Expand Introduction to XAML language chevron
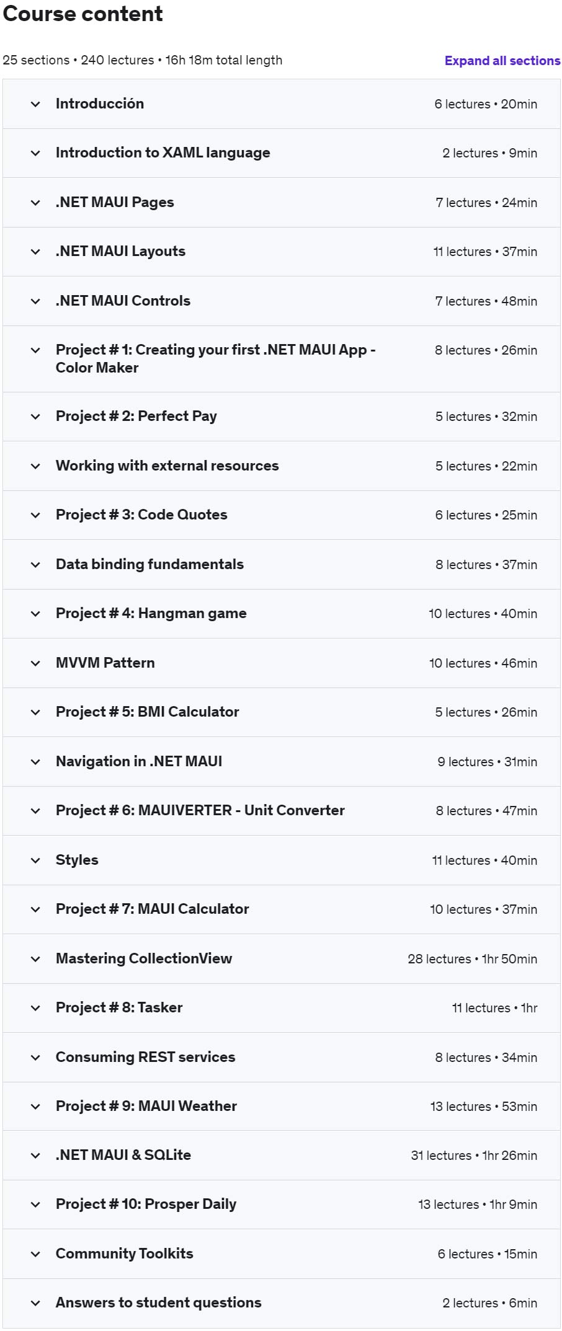 35,153
